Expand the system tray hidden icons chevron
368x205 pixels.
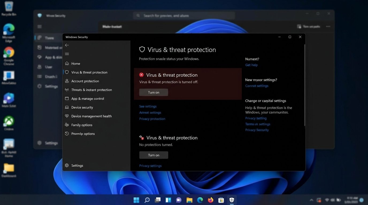[311, 200]
